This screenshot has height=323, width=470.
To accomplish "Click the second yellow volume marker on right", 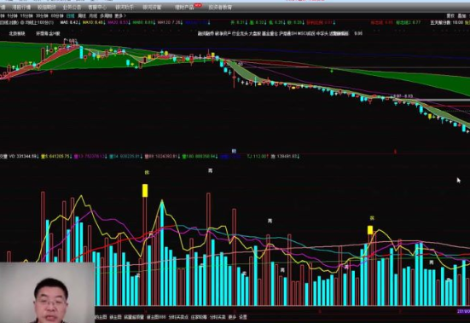I will 370,230.
